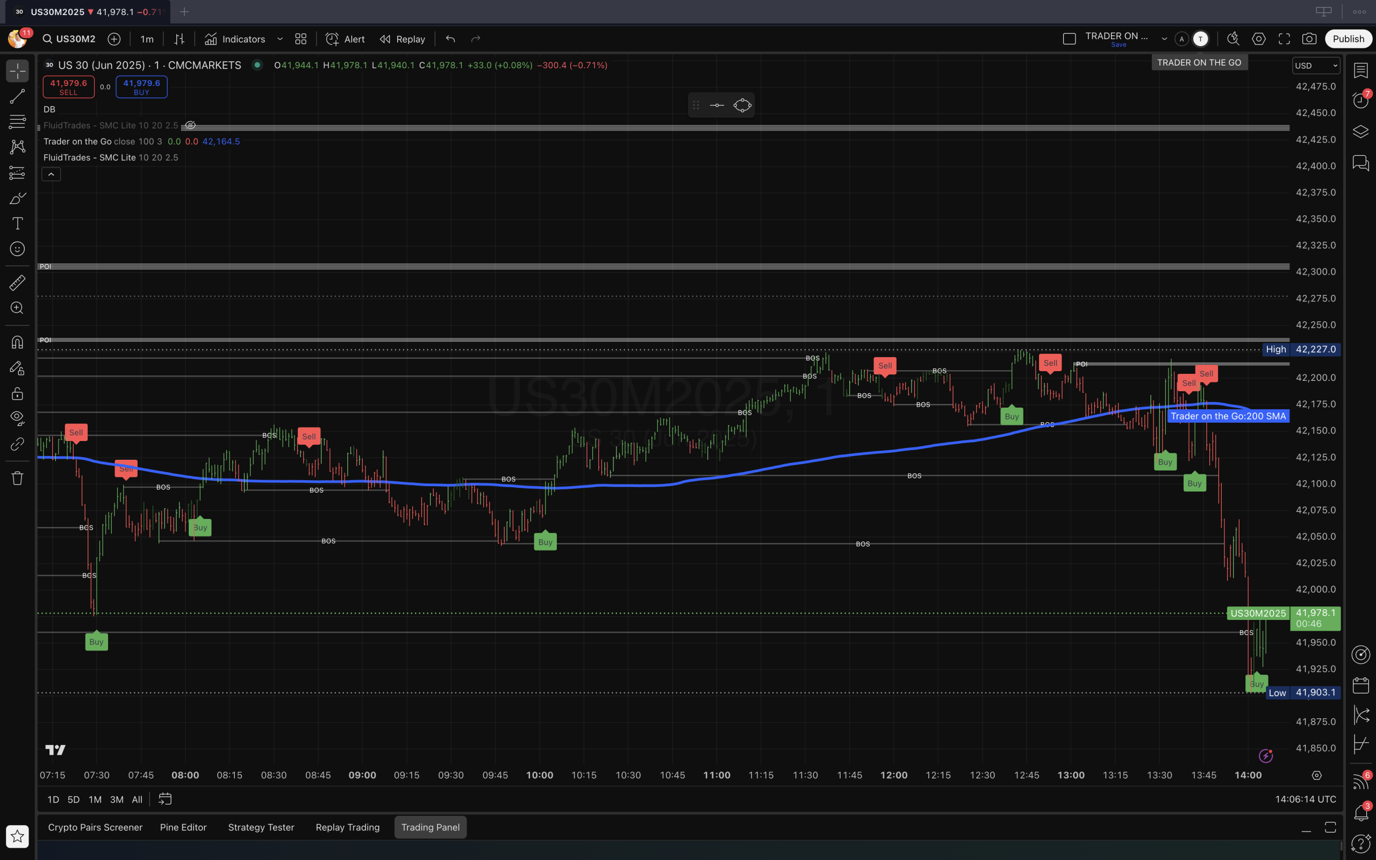
Task: Open the time axis settings gear
Action: 1316,775
